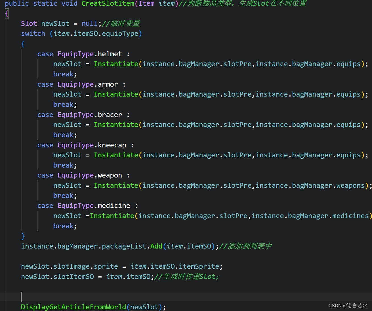
Task: Click the 'void' return type
Action: (69, 4)
